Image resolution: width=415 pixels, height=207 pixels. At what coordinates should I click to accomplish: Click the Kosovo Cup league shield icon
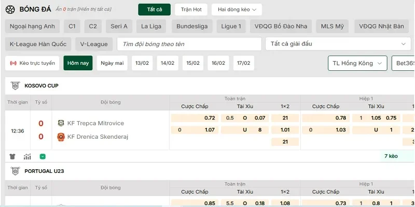click(15, 85)
